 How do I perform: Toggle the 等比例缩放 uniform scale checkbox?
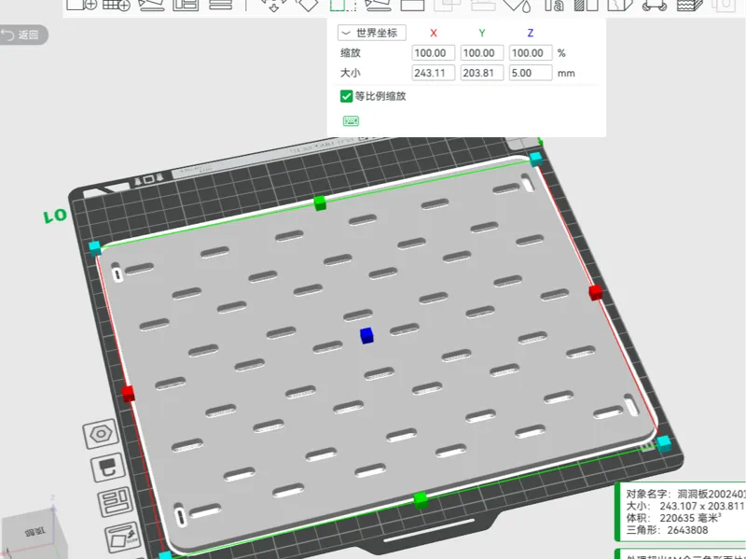point(346,96)
